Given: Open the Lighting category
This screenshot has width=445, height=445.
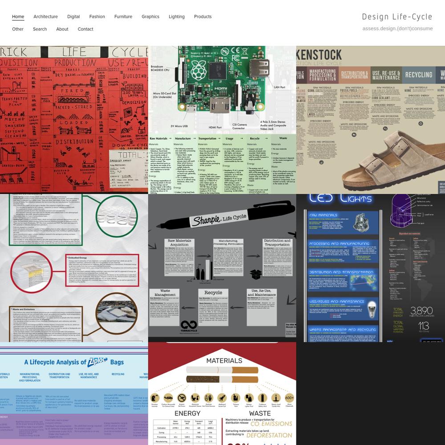Looking at the screenshot, I should click(x=177, y=17).
